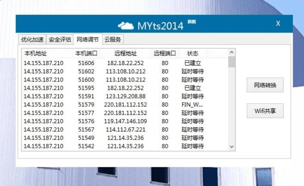
Task: Click the cloud logo icon in title bar
Action: [126, 25]
